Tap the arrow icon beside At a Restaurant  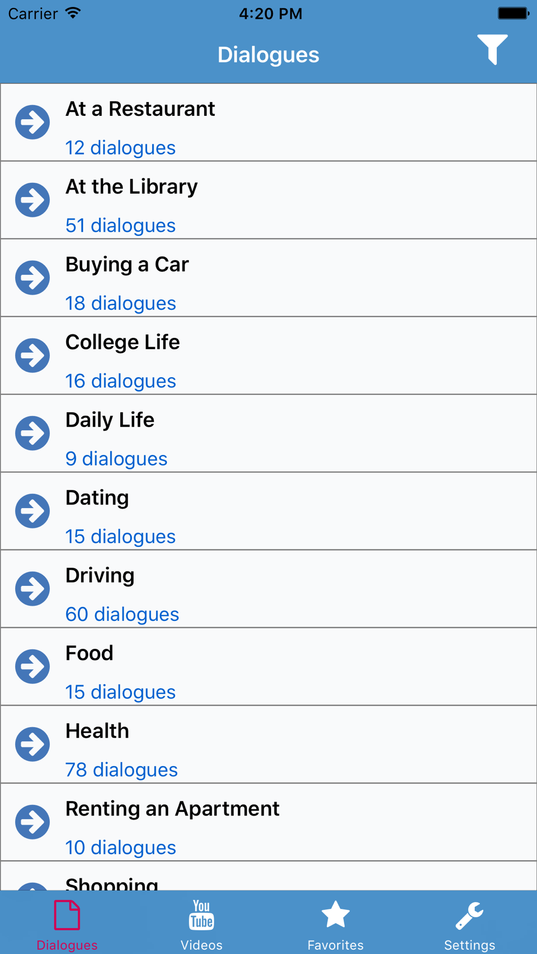tap(32, 122)
